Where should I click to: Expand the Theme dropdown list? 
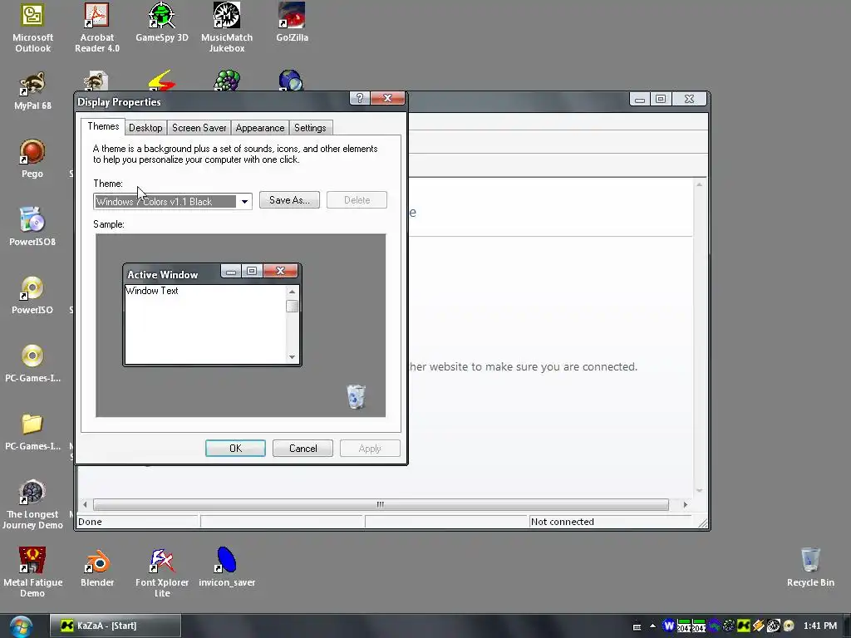tap(245, 202)
